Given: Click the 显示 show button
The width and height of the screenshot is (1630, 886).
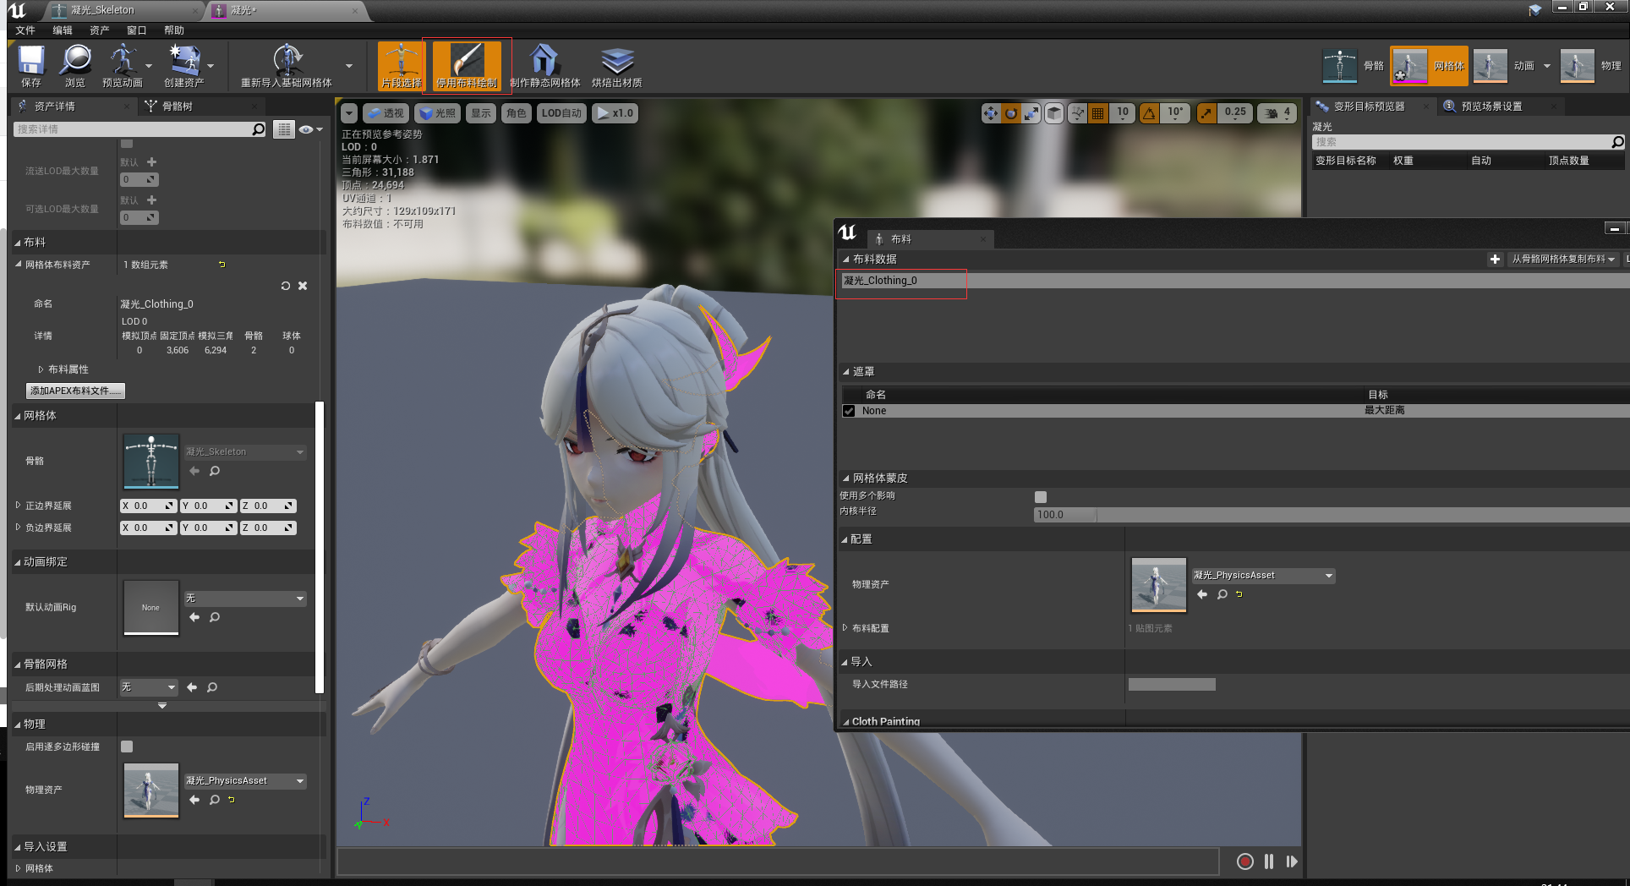Looking at the screenshot, I should [x=481, y=113].
